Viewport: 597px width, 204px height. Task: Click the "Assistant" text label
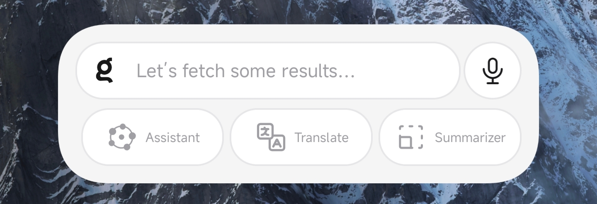click(x=172, y=138)
